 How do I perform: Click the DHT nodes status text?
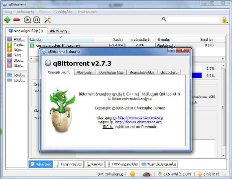(x=111, y=174)
